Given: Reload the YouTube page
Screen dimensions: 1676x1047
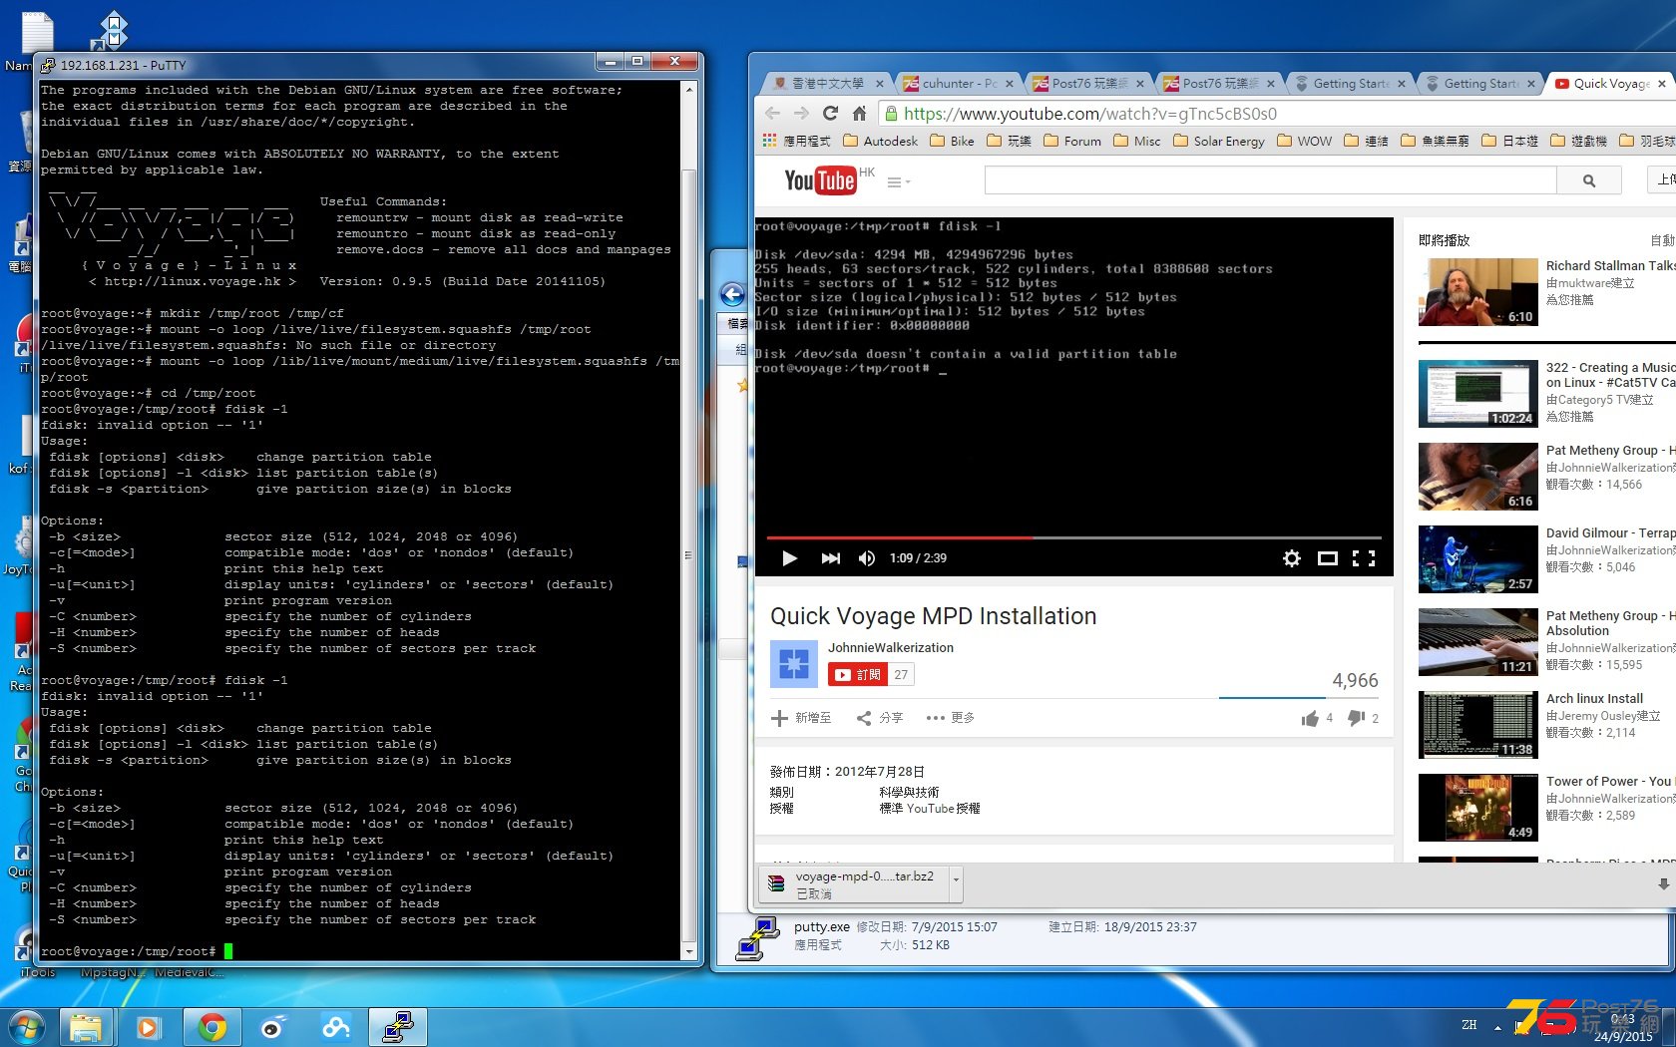Looking at the screenshot, I should pyautogui.click(x=830, y=113).
